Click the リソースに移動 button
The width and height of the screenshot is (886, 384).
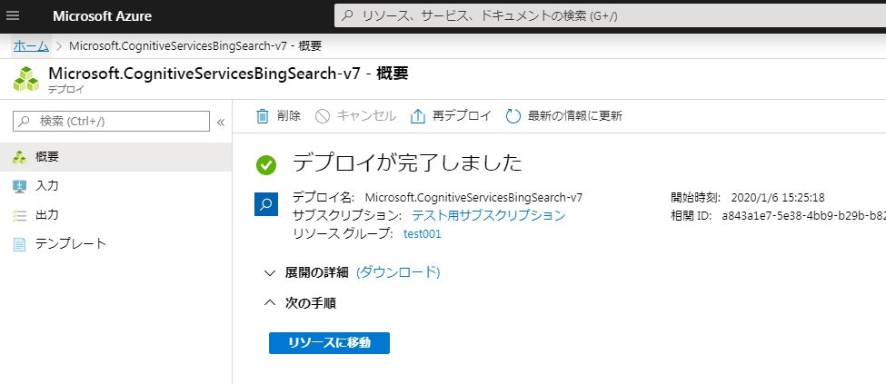(330, 343)
